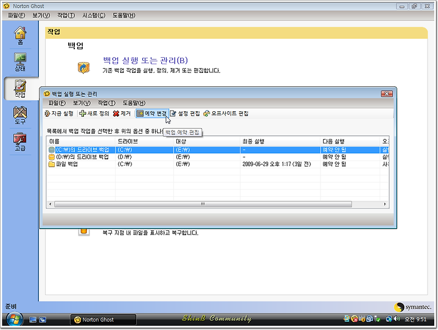438x330 pixels.
Task: Click the horizontal scrollbar thumb in list
Action: (x=203, y=204)
